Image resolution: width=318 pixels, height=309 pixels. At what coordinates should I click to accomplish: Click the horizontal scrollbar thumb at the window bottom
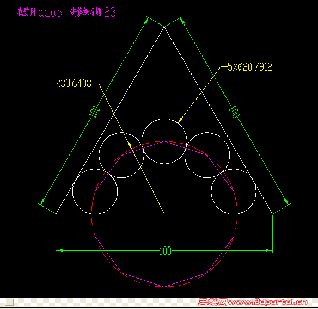pos(10,302)
